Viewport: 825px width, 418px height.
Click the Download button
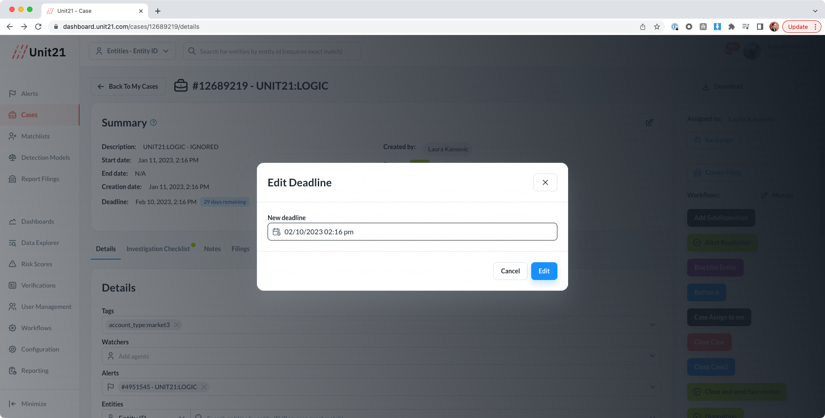tap(722, 87)
